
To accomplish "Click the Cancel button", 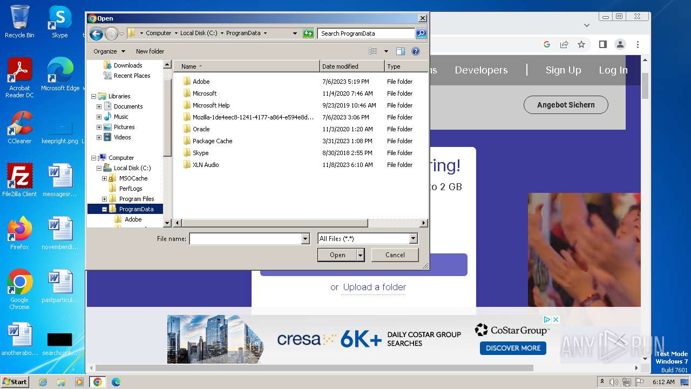I will point(395,255).
